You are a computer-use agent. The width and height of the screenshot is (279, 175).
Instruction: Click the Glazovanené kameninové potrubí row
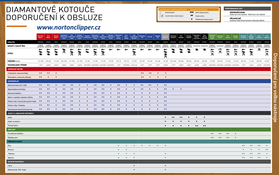point(138,109)
